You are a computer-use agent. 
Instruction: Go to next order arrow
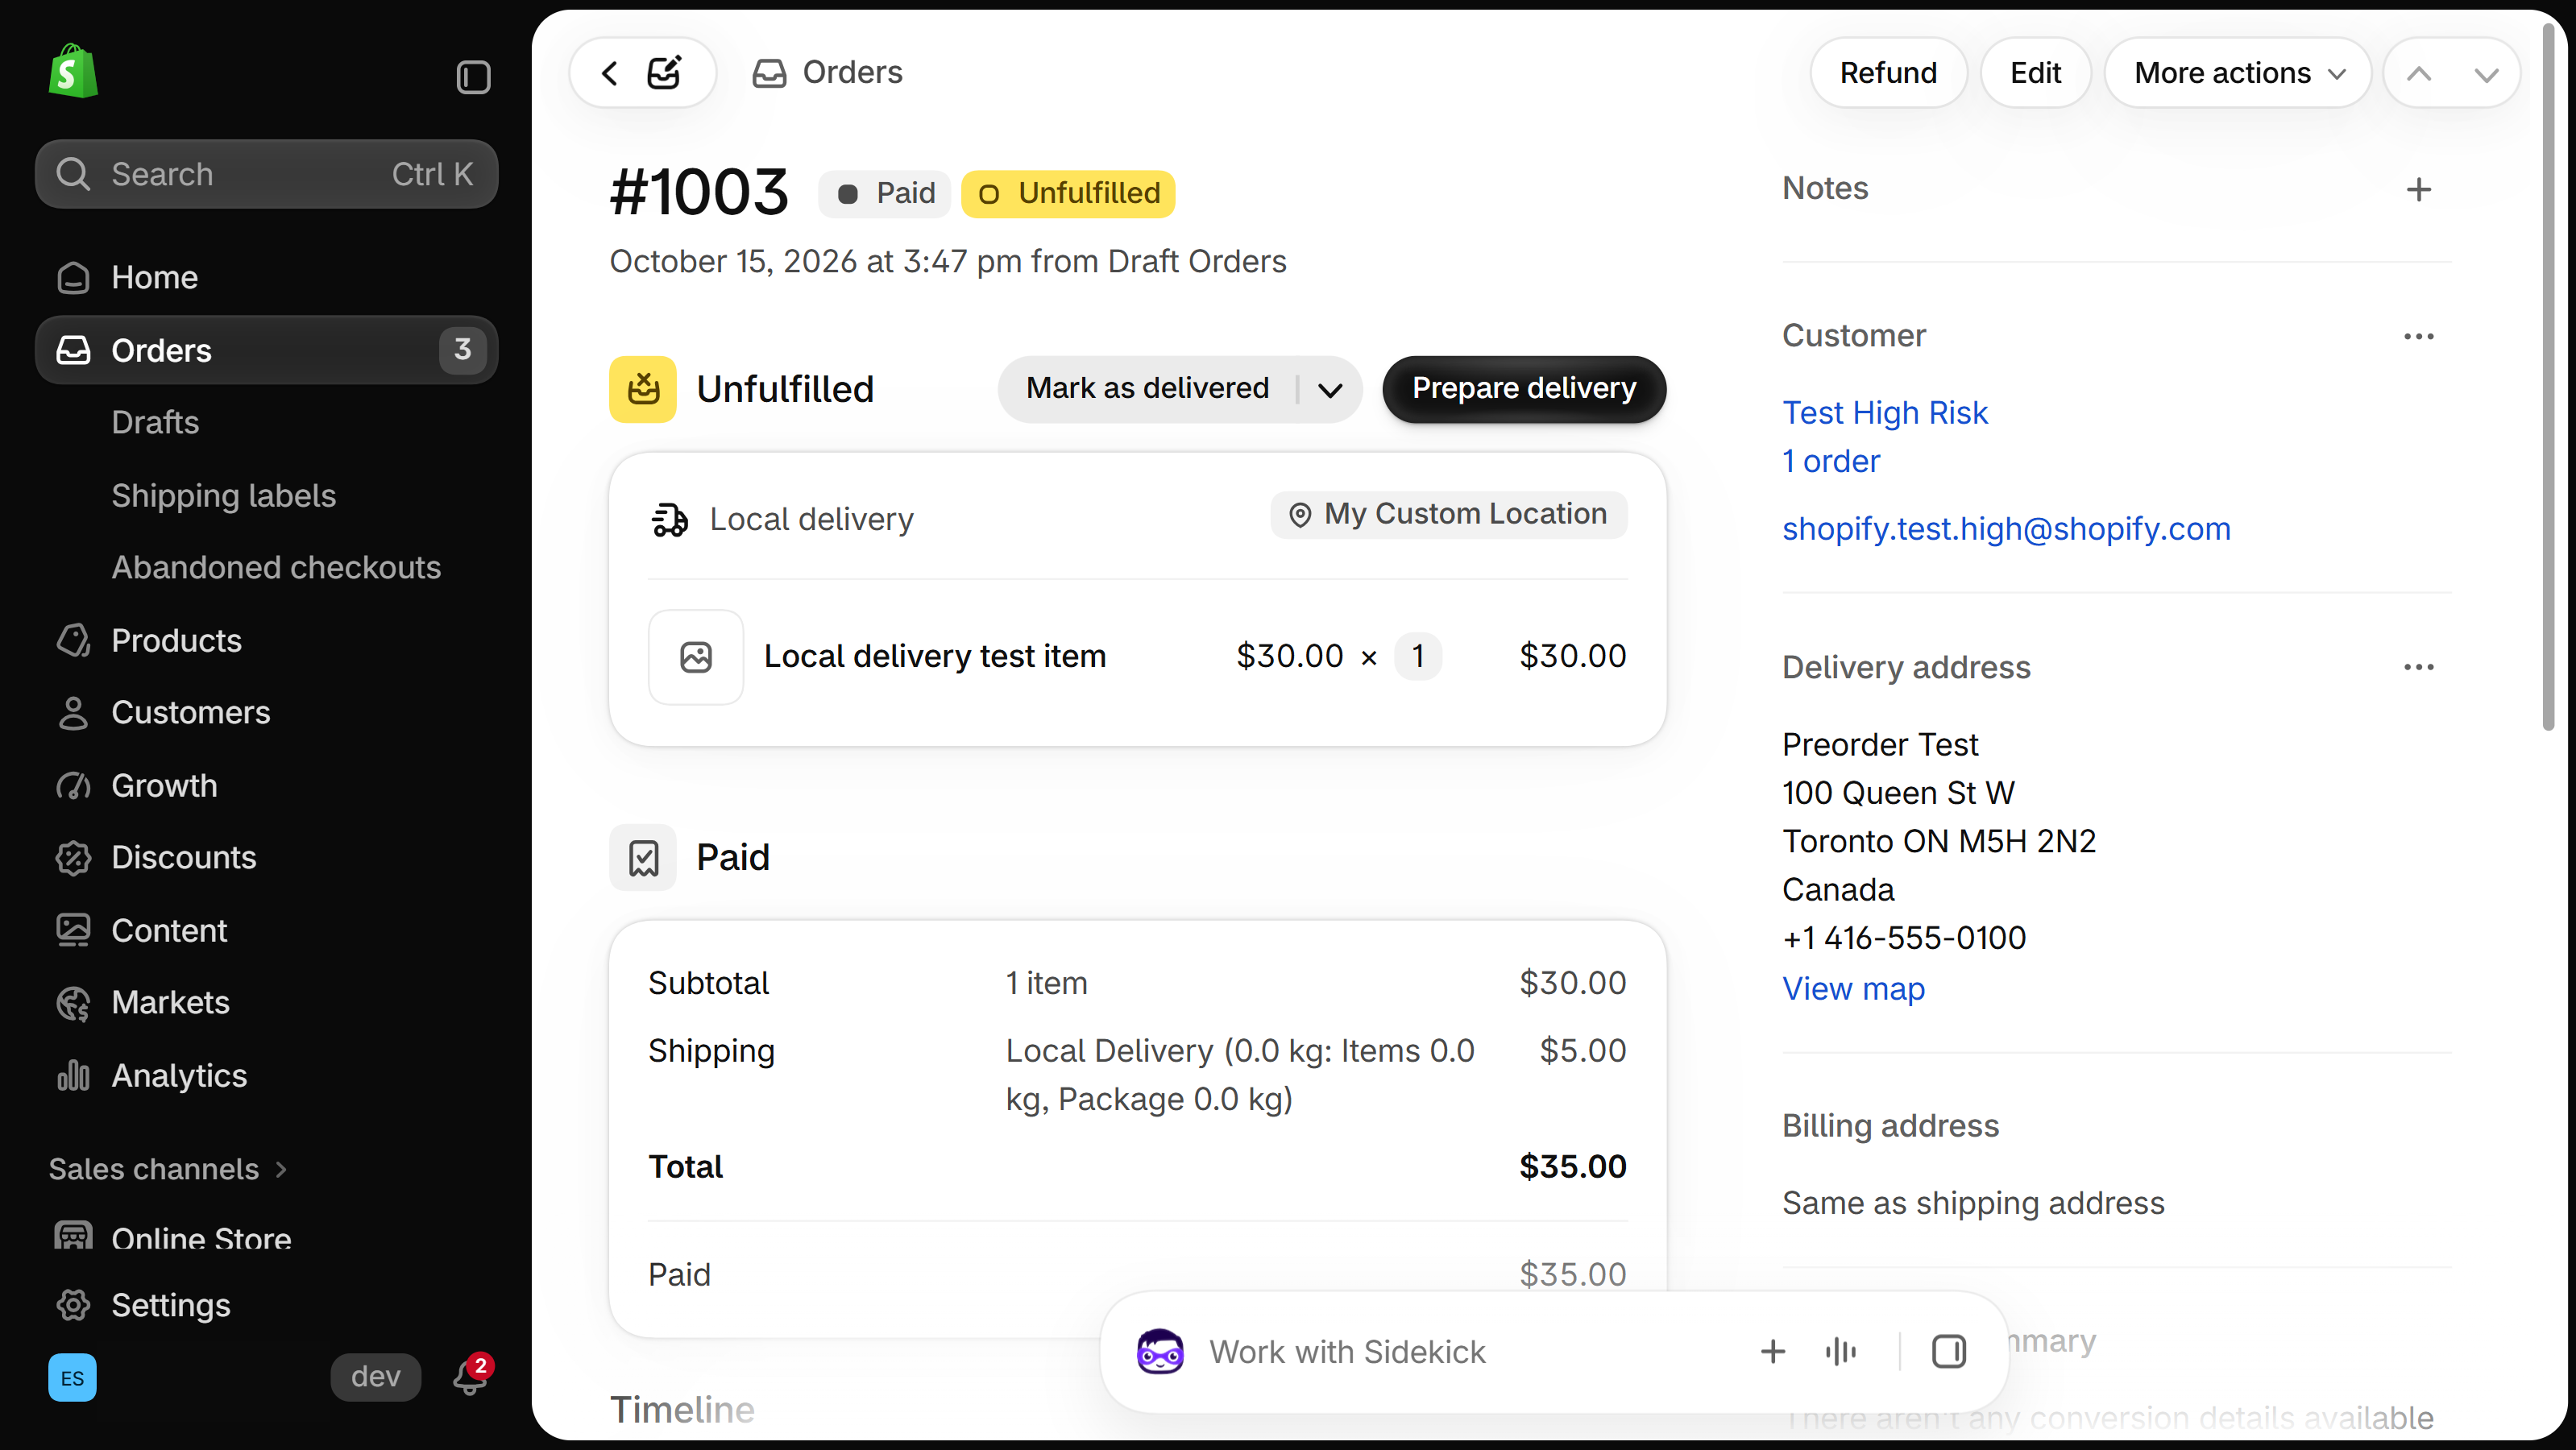pos(2486,74)
